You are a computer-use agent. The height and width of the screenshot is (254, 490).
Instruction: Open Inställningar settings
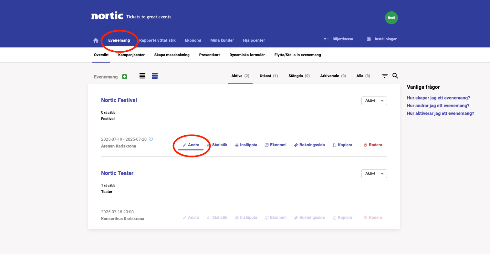[382, 39]
